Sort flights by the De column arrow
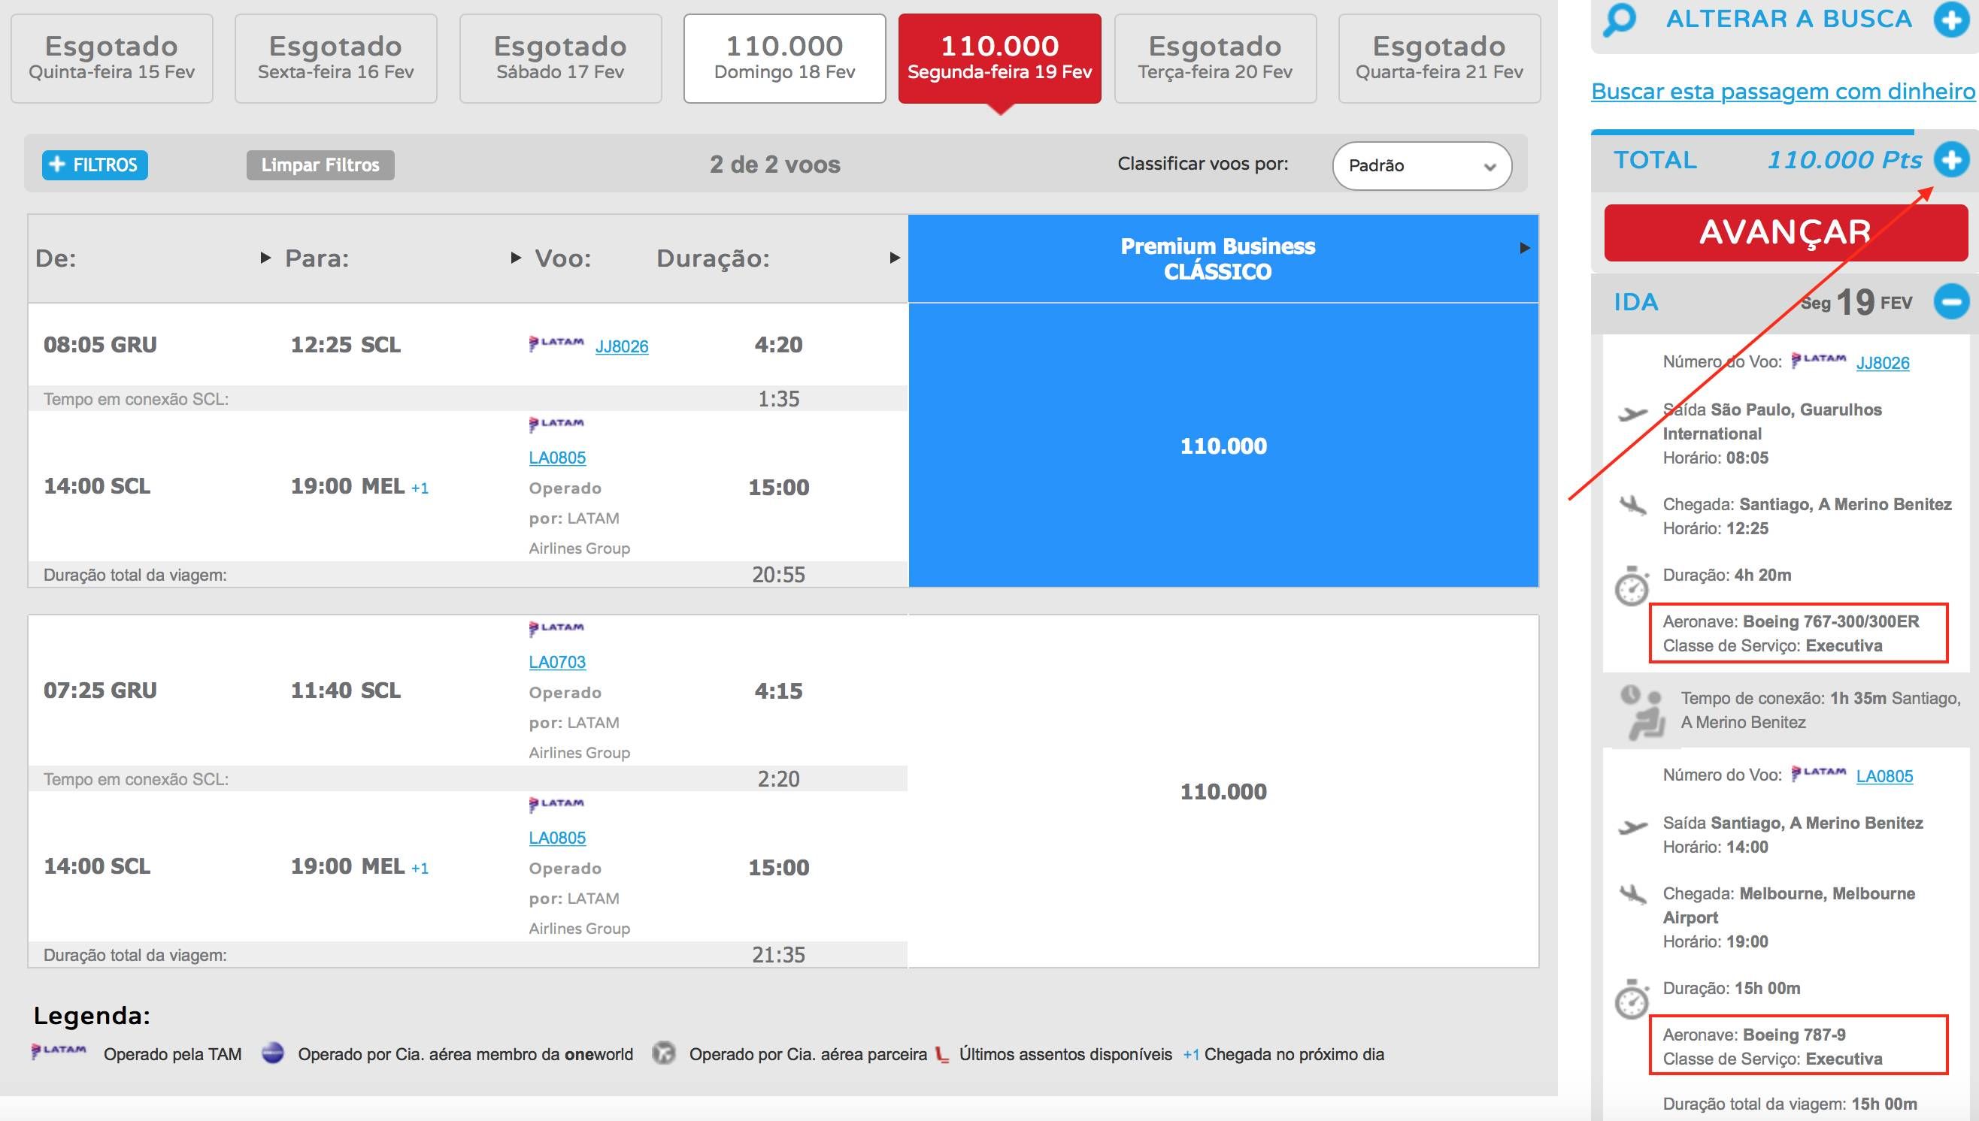 [265, 258]
